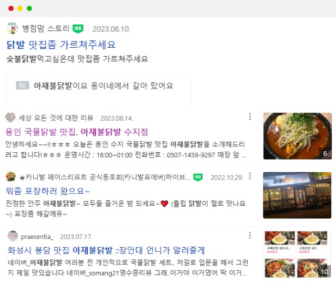Click the 대표 badge next to 카니발 cafe name
This screenshot has height=286, width=336.
[198, 177]
